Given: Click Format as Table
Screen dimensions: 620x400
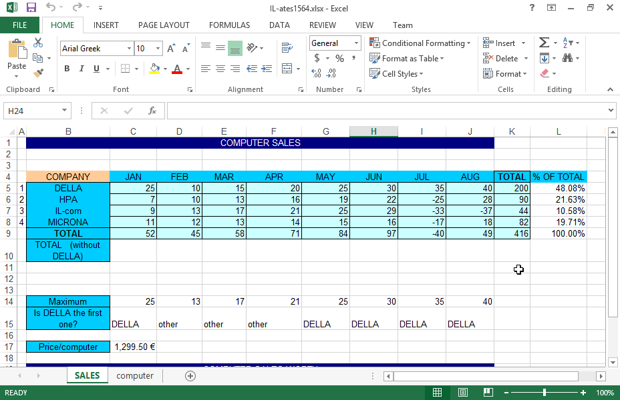Looking at the screenshot, I should point(406,58).
